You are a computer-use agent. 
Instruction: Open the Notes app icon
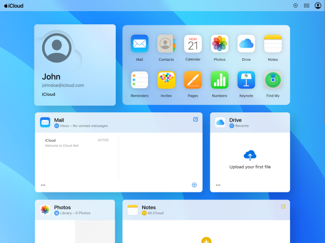click(x=273, y=44)
